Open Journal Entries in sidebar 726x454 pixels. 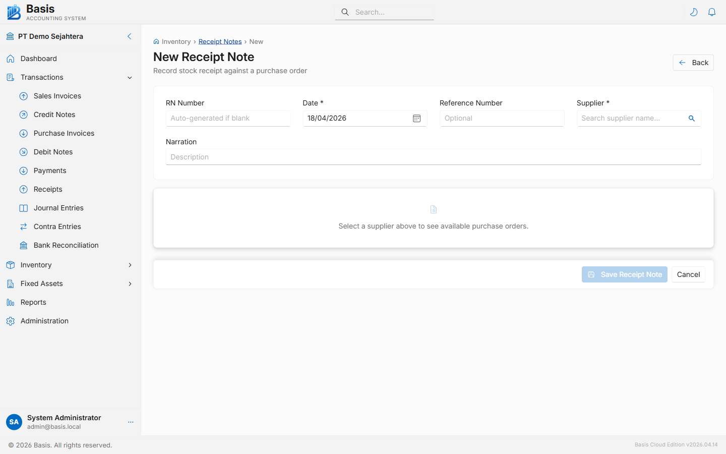click(58, 208)
